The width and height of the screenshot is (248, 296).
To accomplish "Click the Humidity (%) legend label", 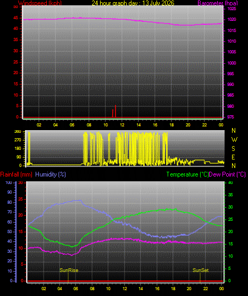I will tap(51, 174).
